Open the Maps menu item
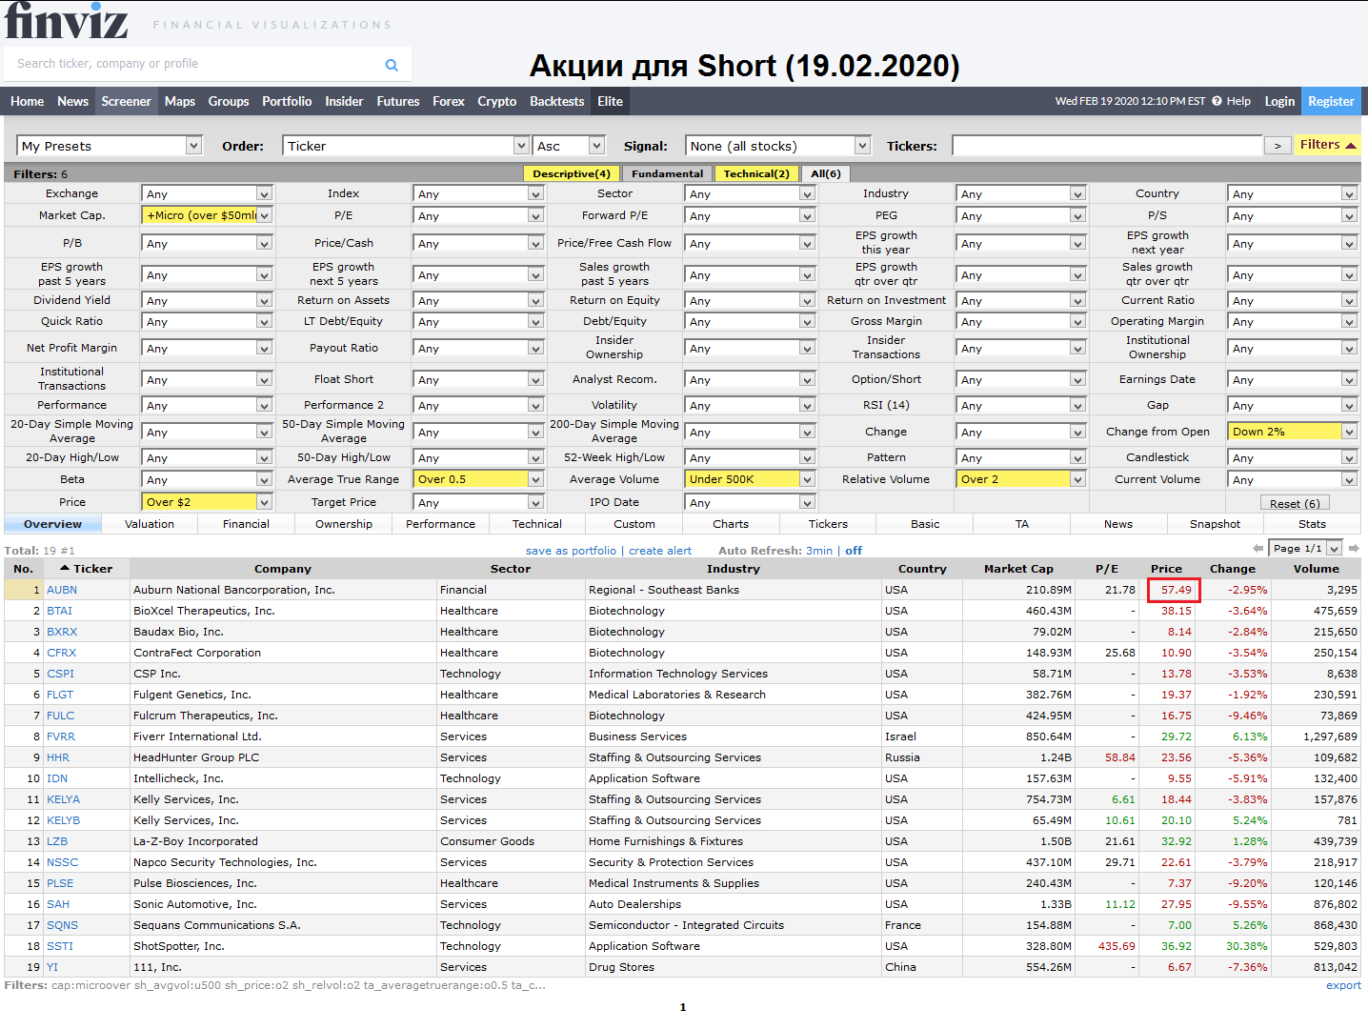 coord(180,101)
